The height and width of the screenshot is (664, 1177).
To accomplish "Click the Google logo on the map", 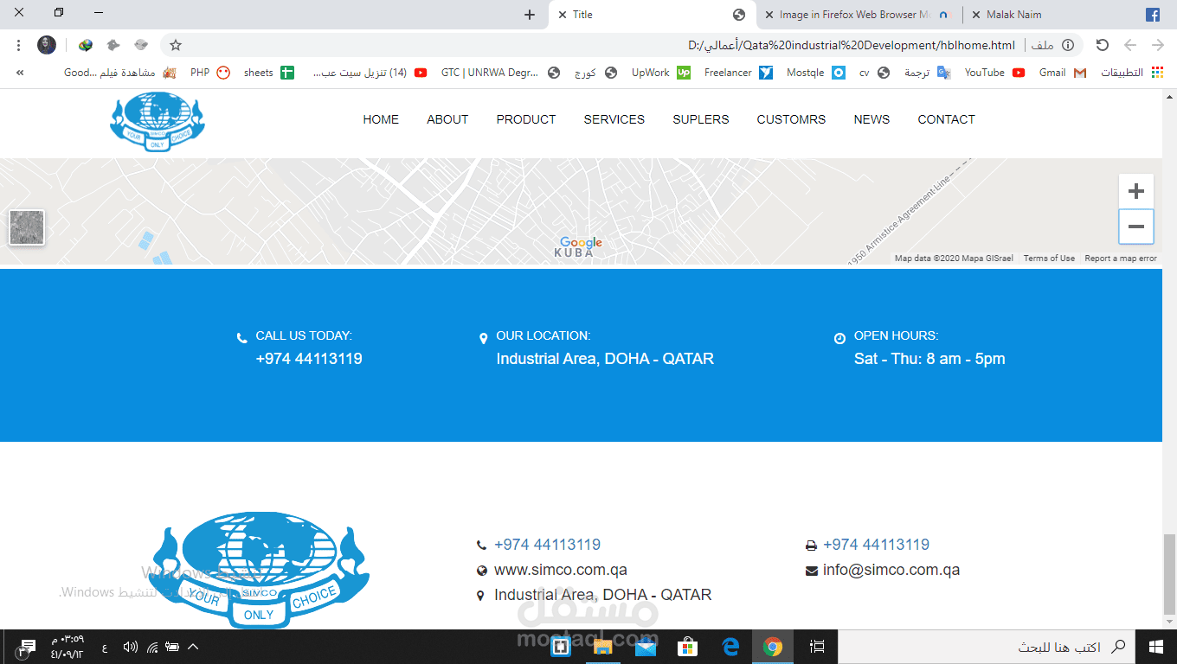I will (x=581, y=243).
